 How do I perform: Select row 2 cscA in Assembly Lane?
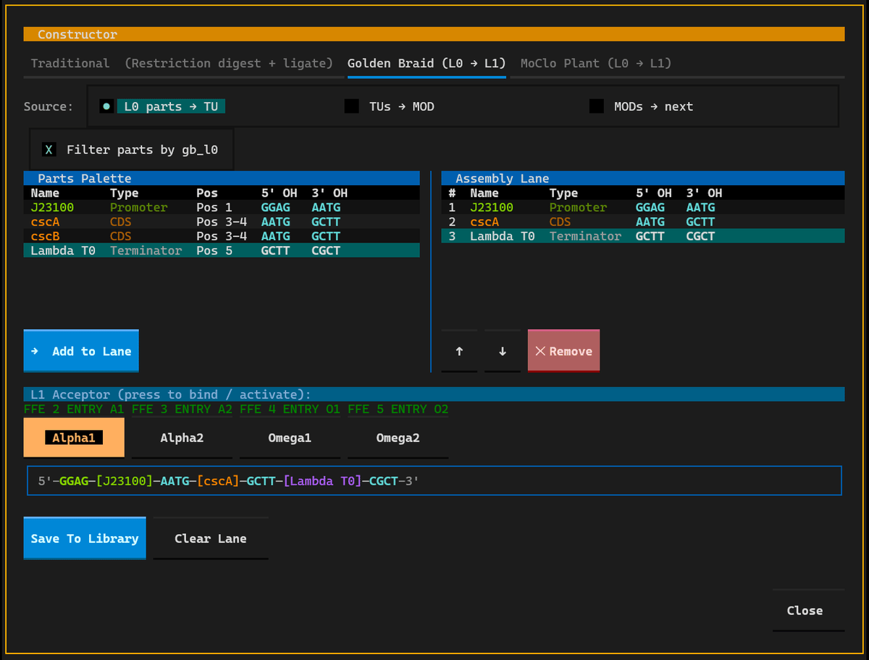643,222
